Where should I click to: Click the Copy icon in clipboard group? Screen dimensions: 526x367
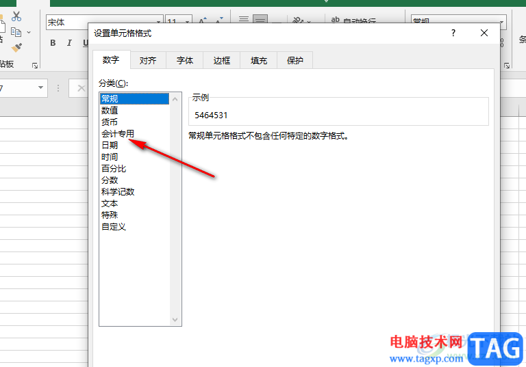tap(16, 32)
